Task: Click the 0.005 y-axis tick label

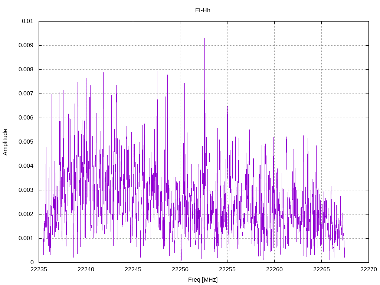Action: [26, 142]
